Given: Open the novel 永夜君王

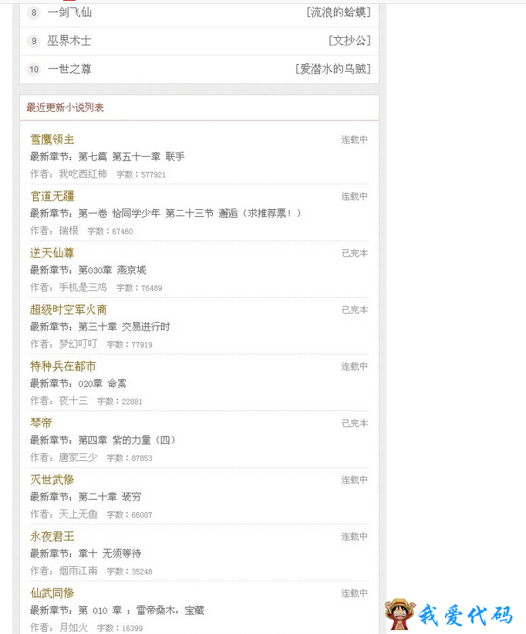Looking at the screenshot, I should point(52,537).
